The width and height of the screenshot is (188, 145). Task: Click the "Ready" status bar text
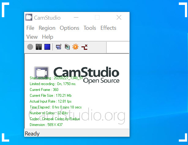tap(32, 134)
